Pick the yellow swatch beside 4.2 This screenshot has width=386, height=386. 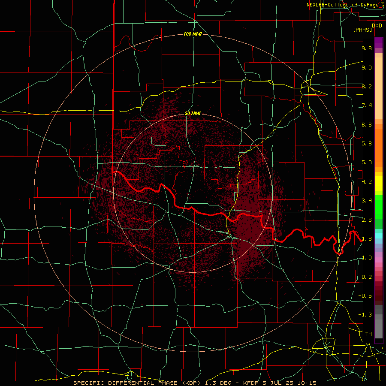coord(379,184)
